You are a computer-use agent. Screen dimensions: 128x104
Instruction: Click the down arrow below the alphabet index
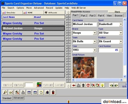point(68,86)
